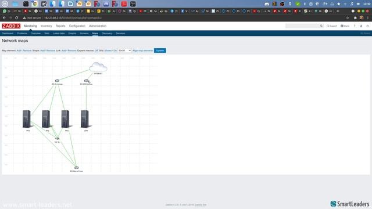Screen dimensions: 372x209
Task: Open the grid size 50x50 dropdown
Action: [124, 51]
